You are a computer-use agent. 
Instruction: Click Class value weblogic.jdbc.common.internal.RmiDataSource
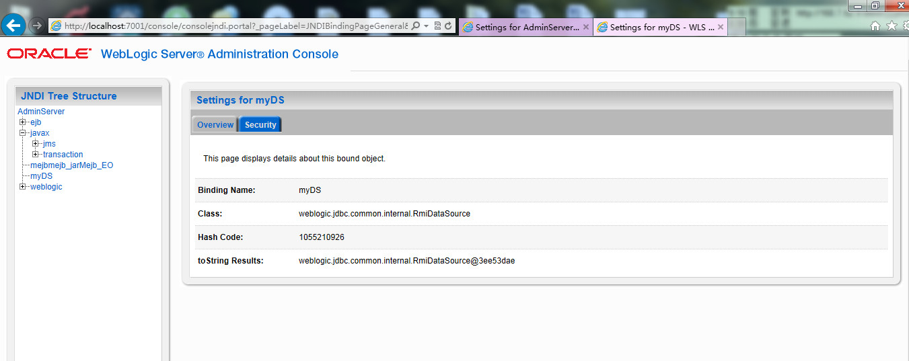(384, 214)
